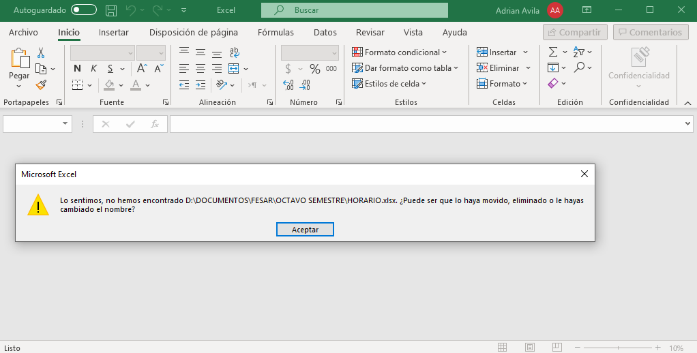Switch to the Ayuda tab
The height and width of the screenshot is (353, 697).
[x=454, y=33]
